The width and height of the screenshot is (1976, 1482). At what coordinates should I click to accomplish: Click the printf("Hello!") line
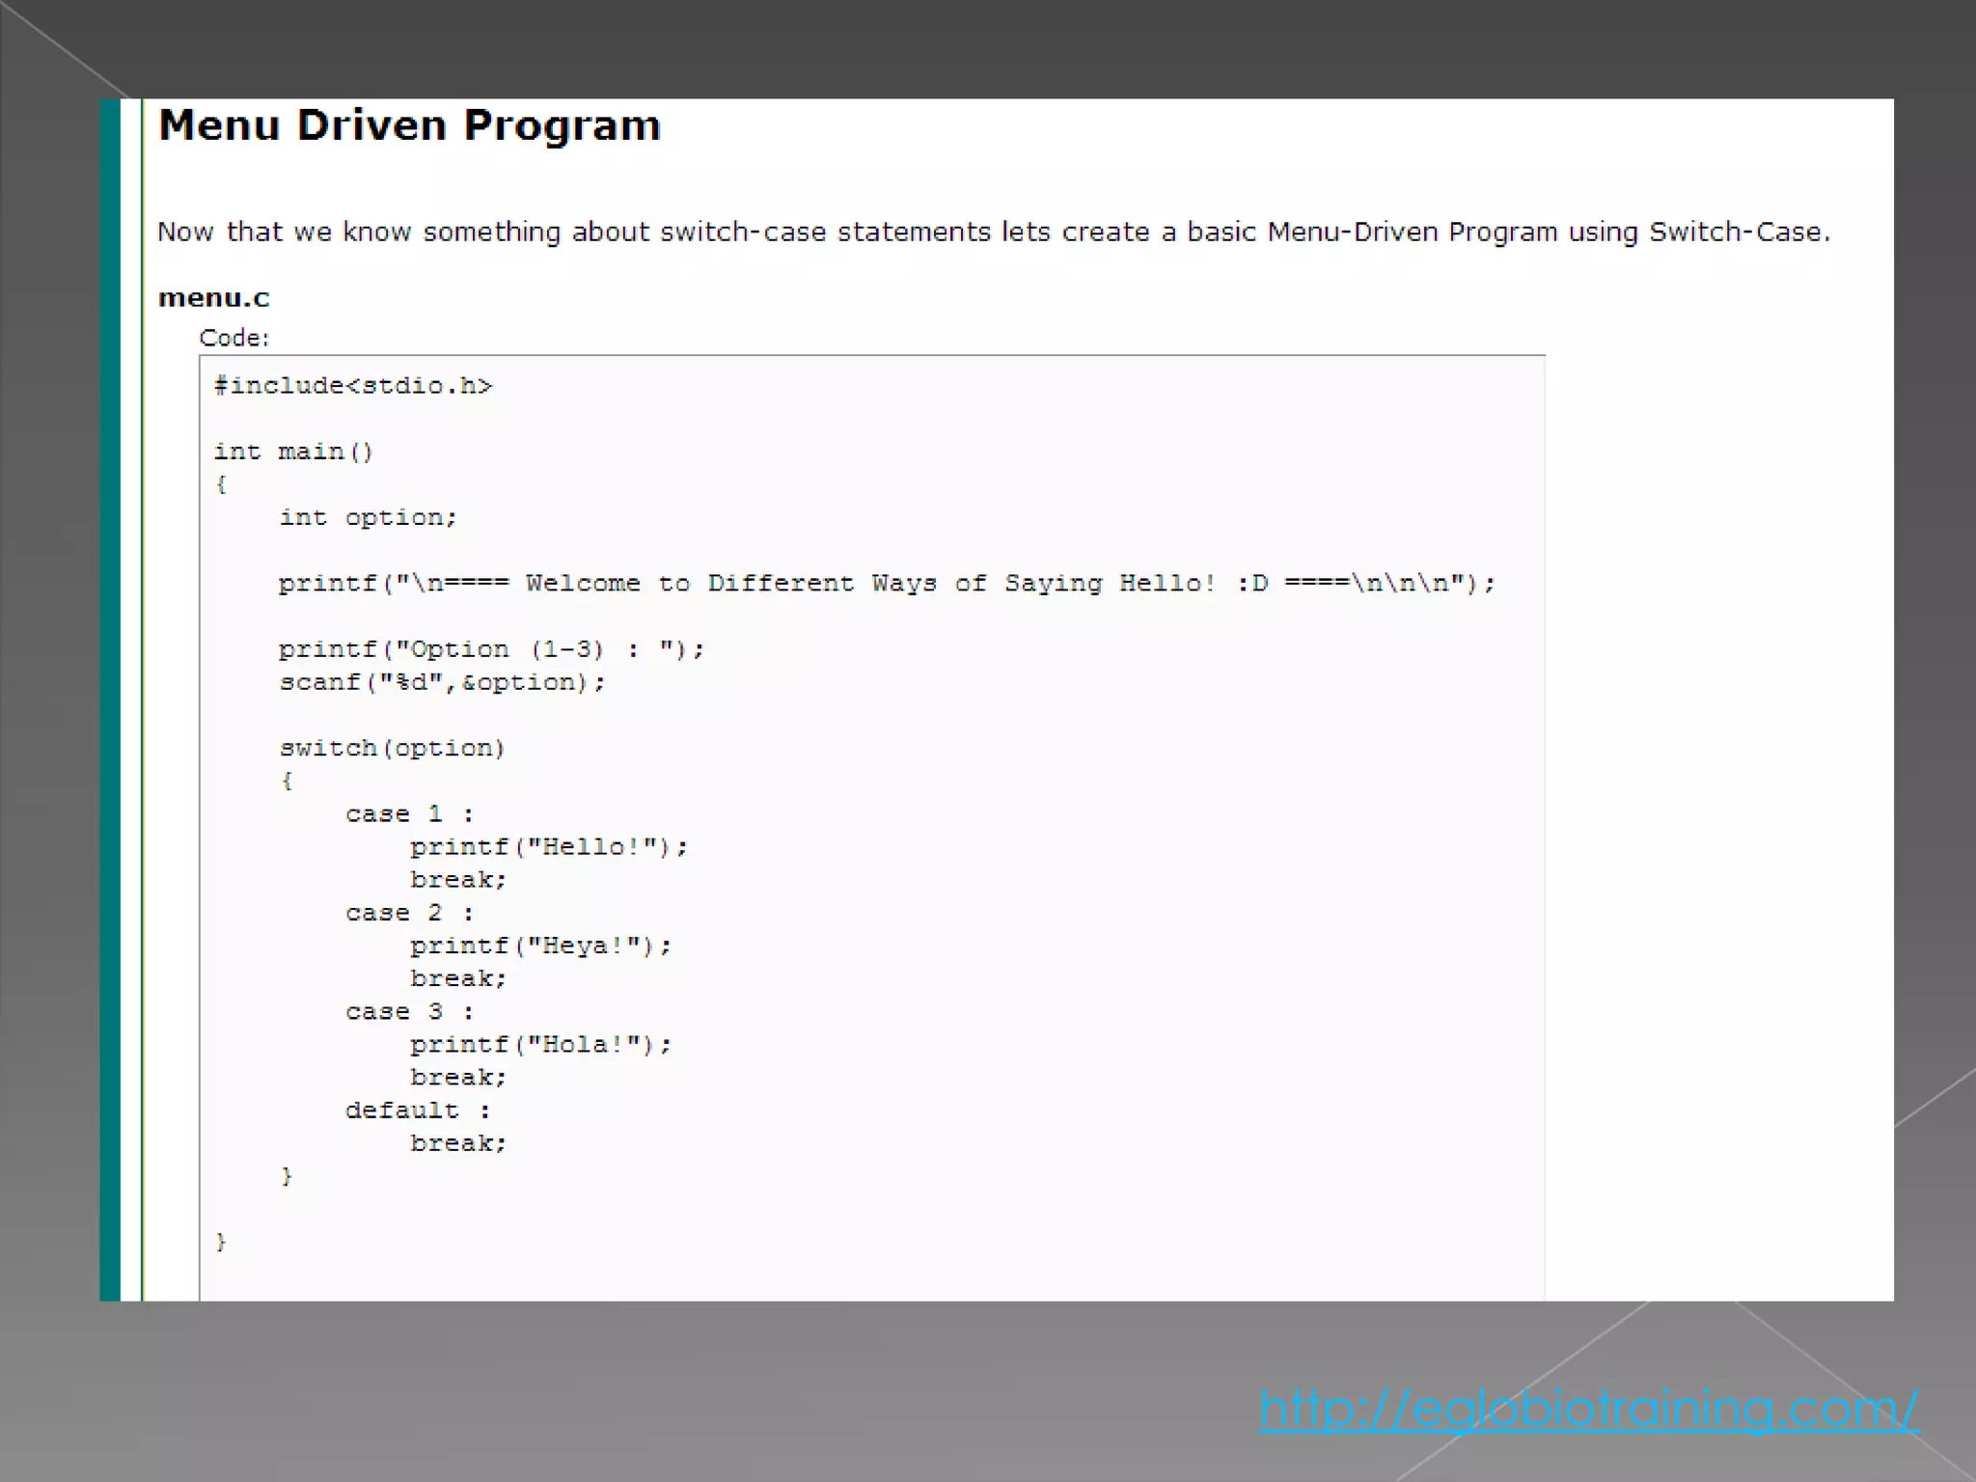click(548, 847)
